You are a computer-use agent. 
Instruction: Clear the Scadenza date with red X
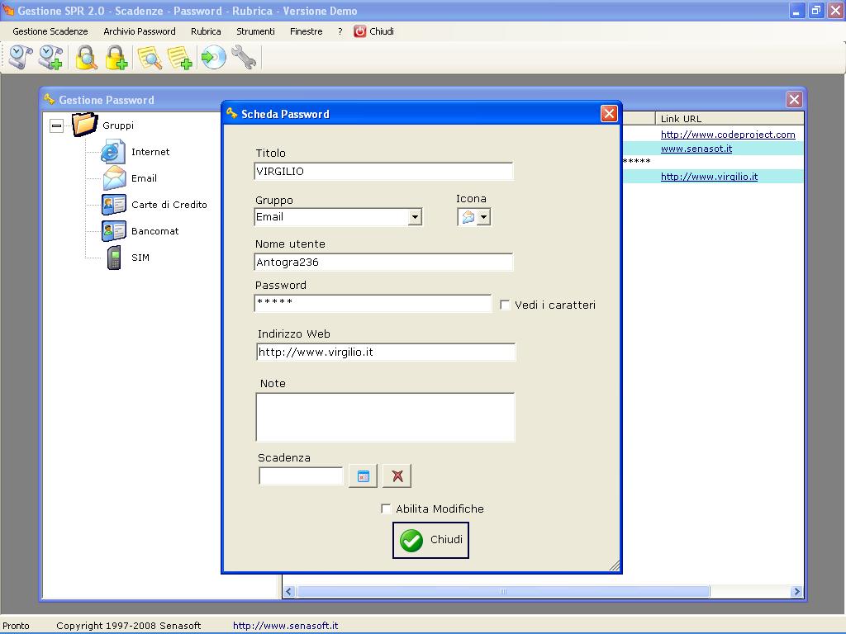(397, 476)
